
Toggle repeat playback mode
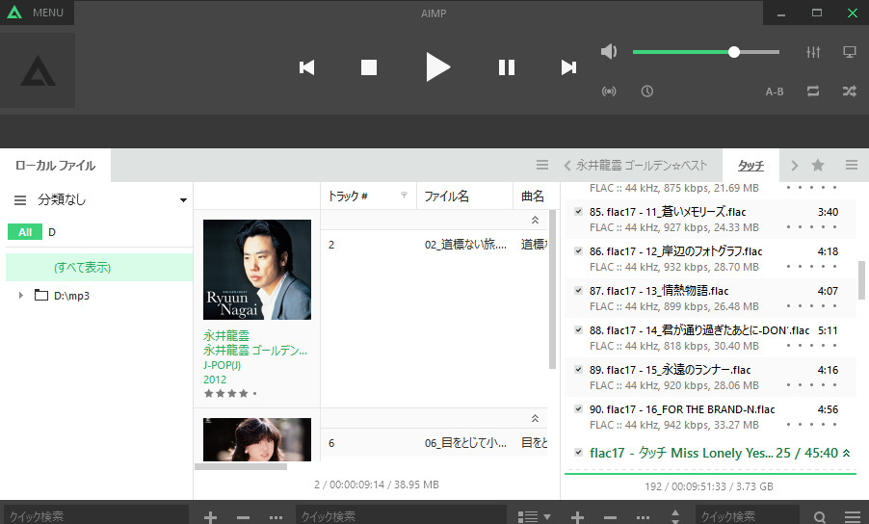tap(812, 92)
